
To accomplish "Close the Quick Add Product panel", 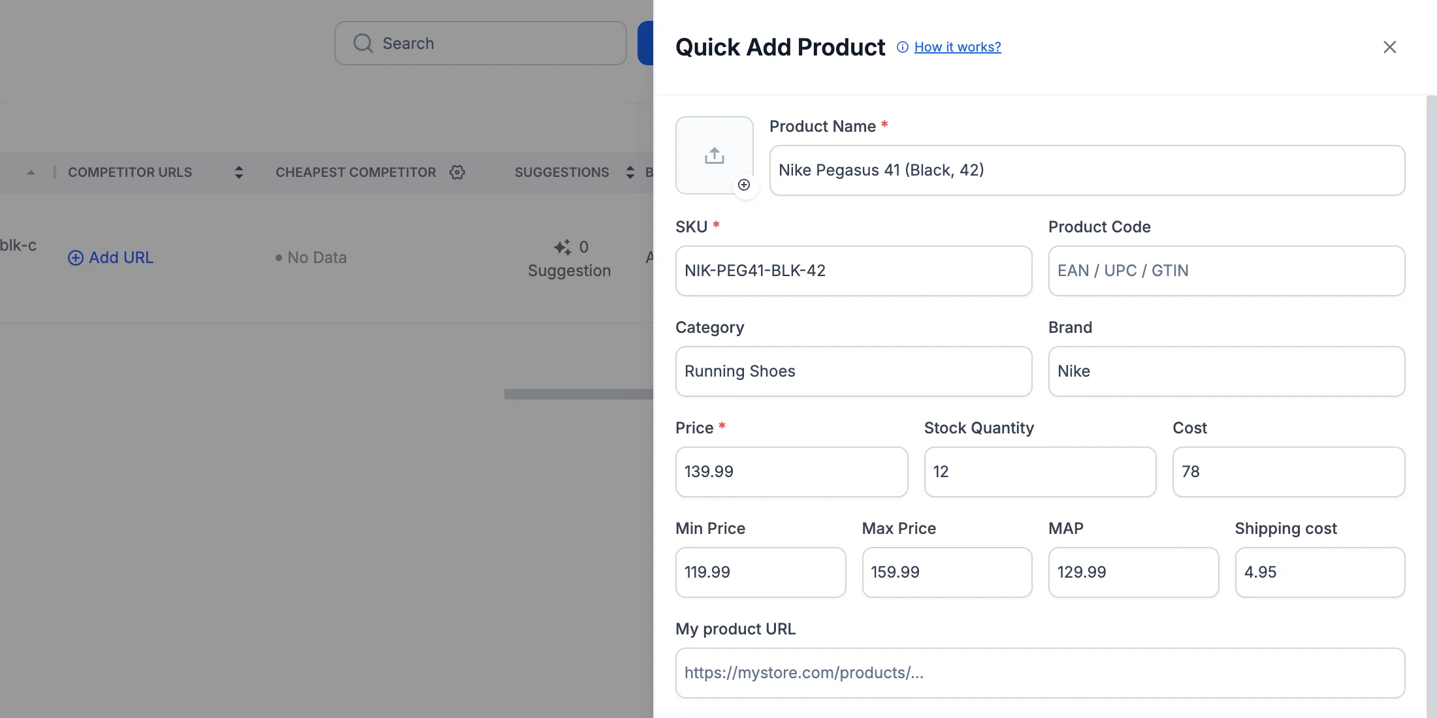I will (x=1389, y=47).
